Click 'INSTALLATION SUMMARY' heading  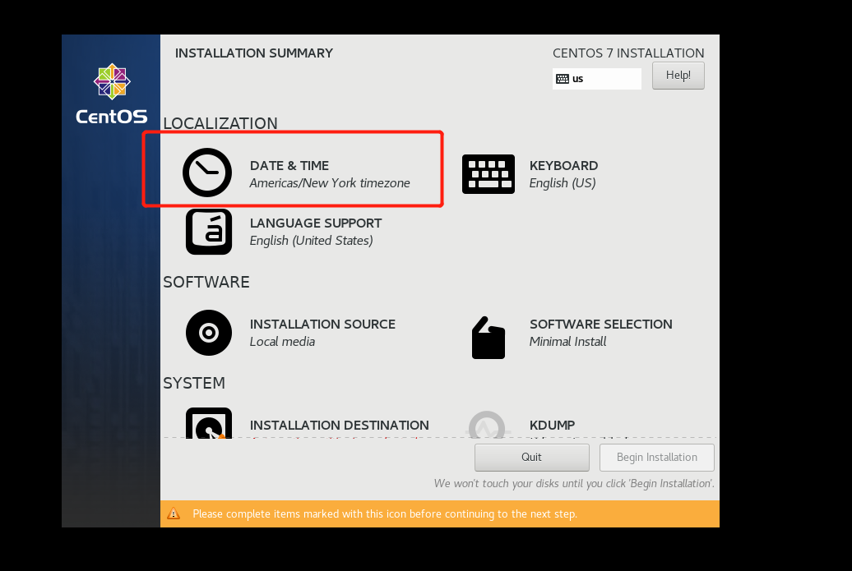point(254,53)
